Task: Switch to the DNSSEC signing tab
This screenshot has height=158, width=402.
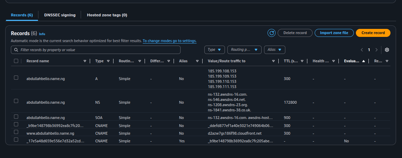Action: (60, 15)
